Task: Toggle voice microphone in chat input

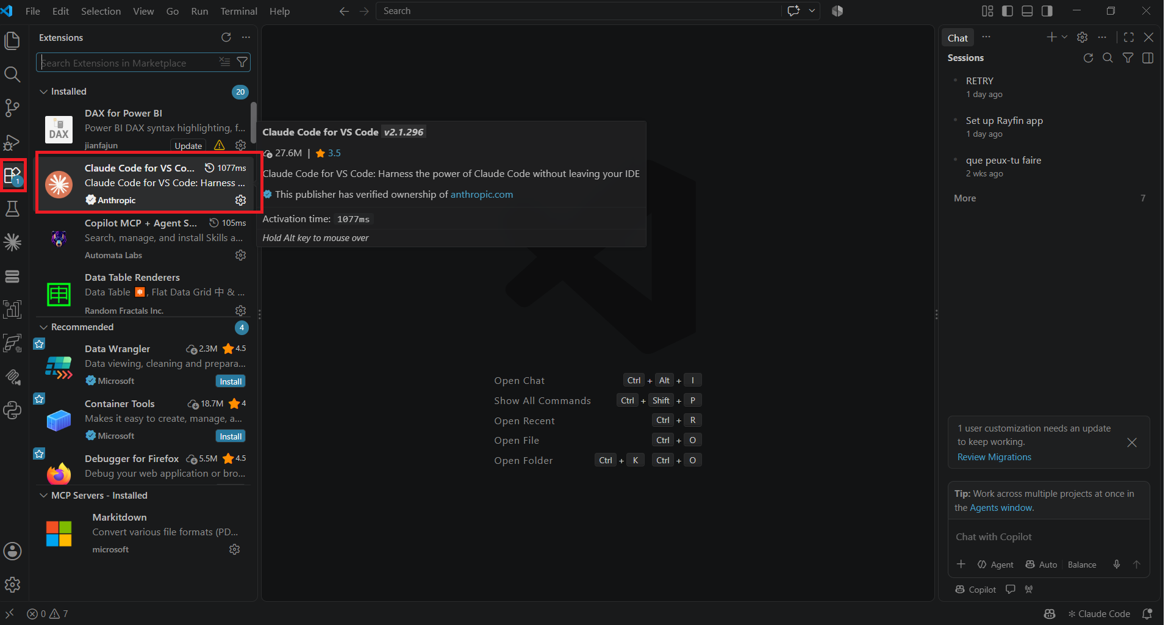Action: tap(1117, 565)
